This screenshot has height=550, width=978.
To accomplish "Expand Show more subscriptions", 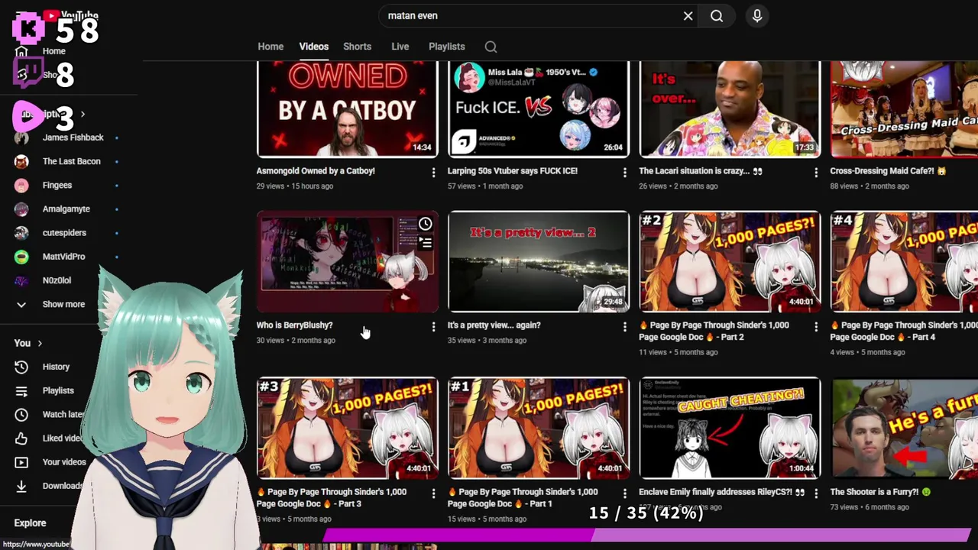I will [x=63, y=304].
